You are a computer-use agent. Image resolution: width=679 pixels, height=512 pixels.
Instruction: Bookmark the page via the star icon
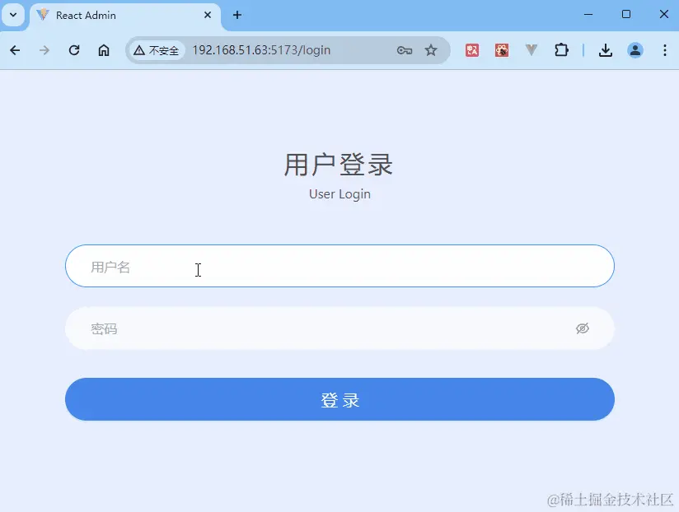[x=432, y=49]
